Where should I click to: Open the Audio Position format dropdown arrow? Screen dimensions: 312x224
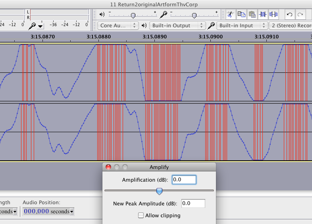pos(71,212)
